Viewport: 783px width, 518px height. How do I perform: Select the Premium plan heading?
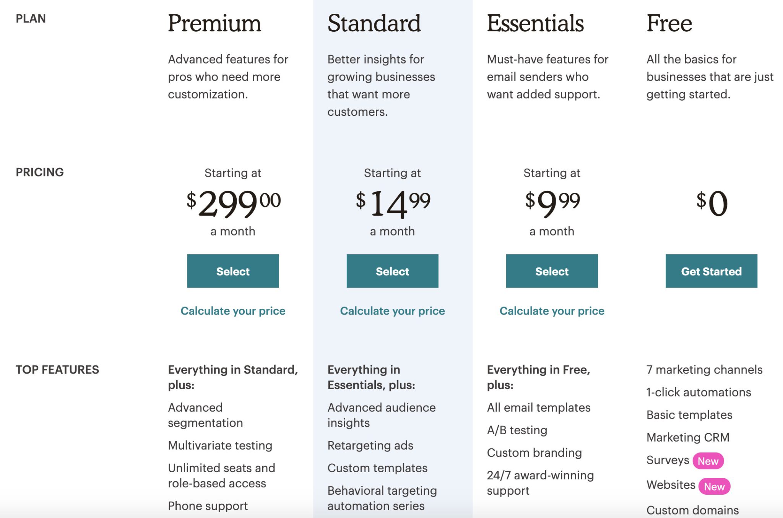tap(214, 23)
